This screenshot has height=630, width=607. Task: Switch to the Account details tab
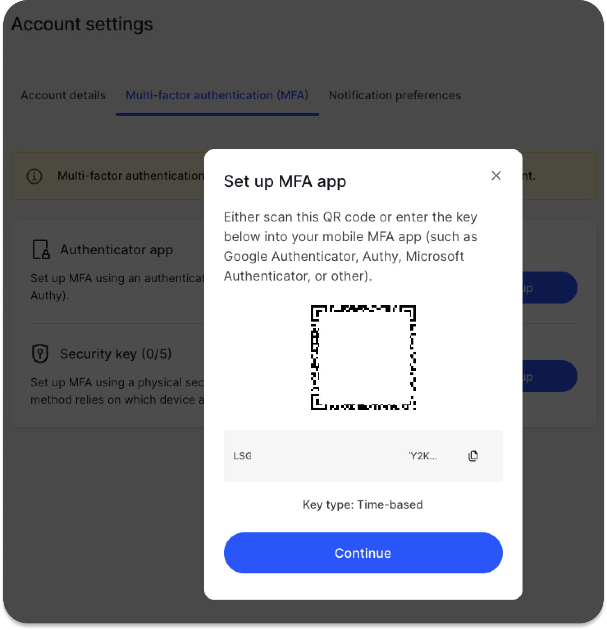coord(63,95)
